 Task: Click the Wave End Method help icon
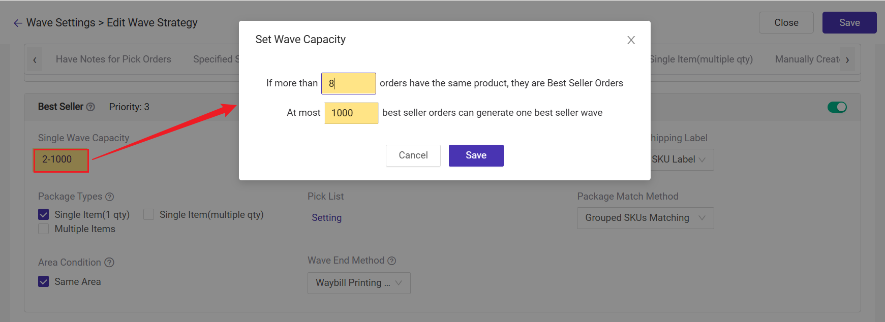click(391, 261)
